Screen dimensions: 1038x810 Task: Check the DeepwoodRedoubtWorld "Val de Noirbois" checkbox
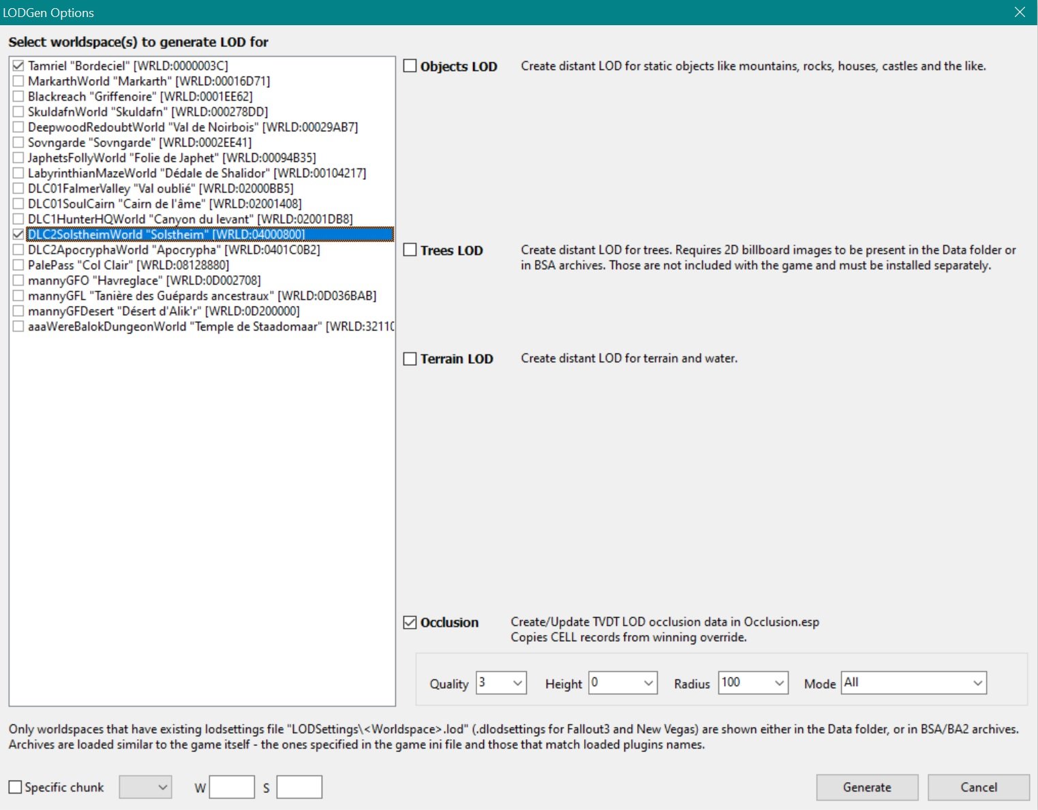click(18, 127)
